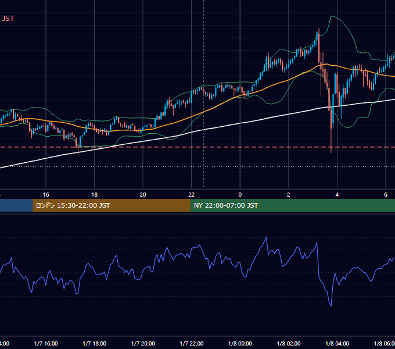Click the hour 22 axis label

click(192, 195)
